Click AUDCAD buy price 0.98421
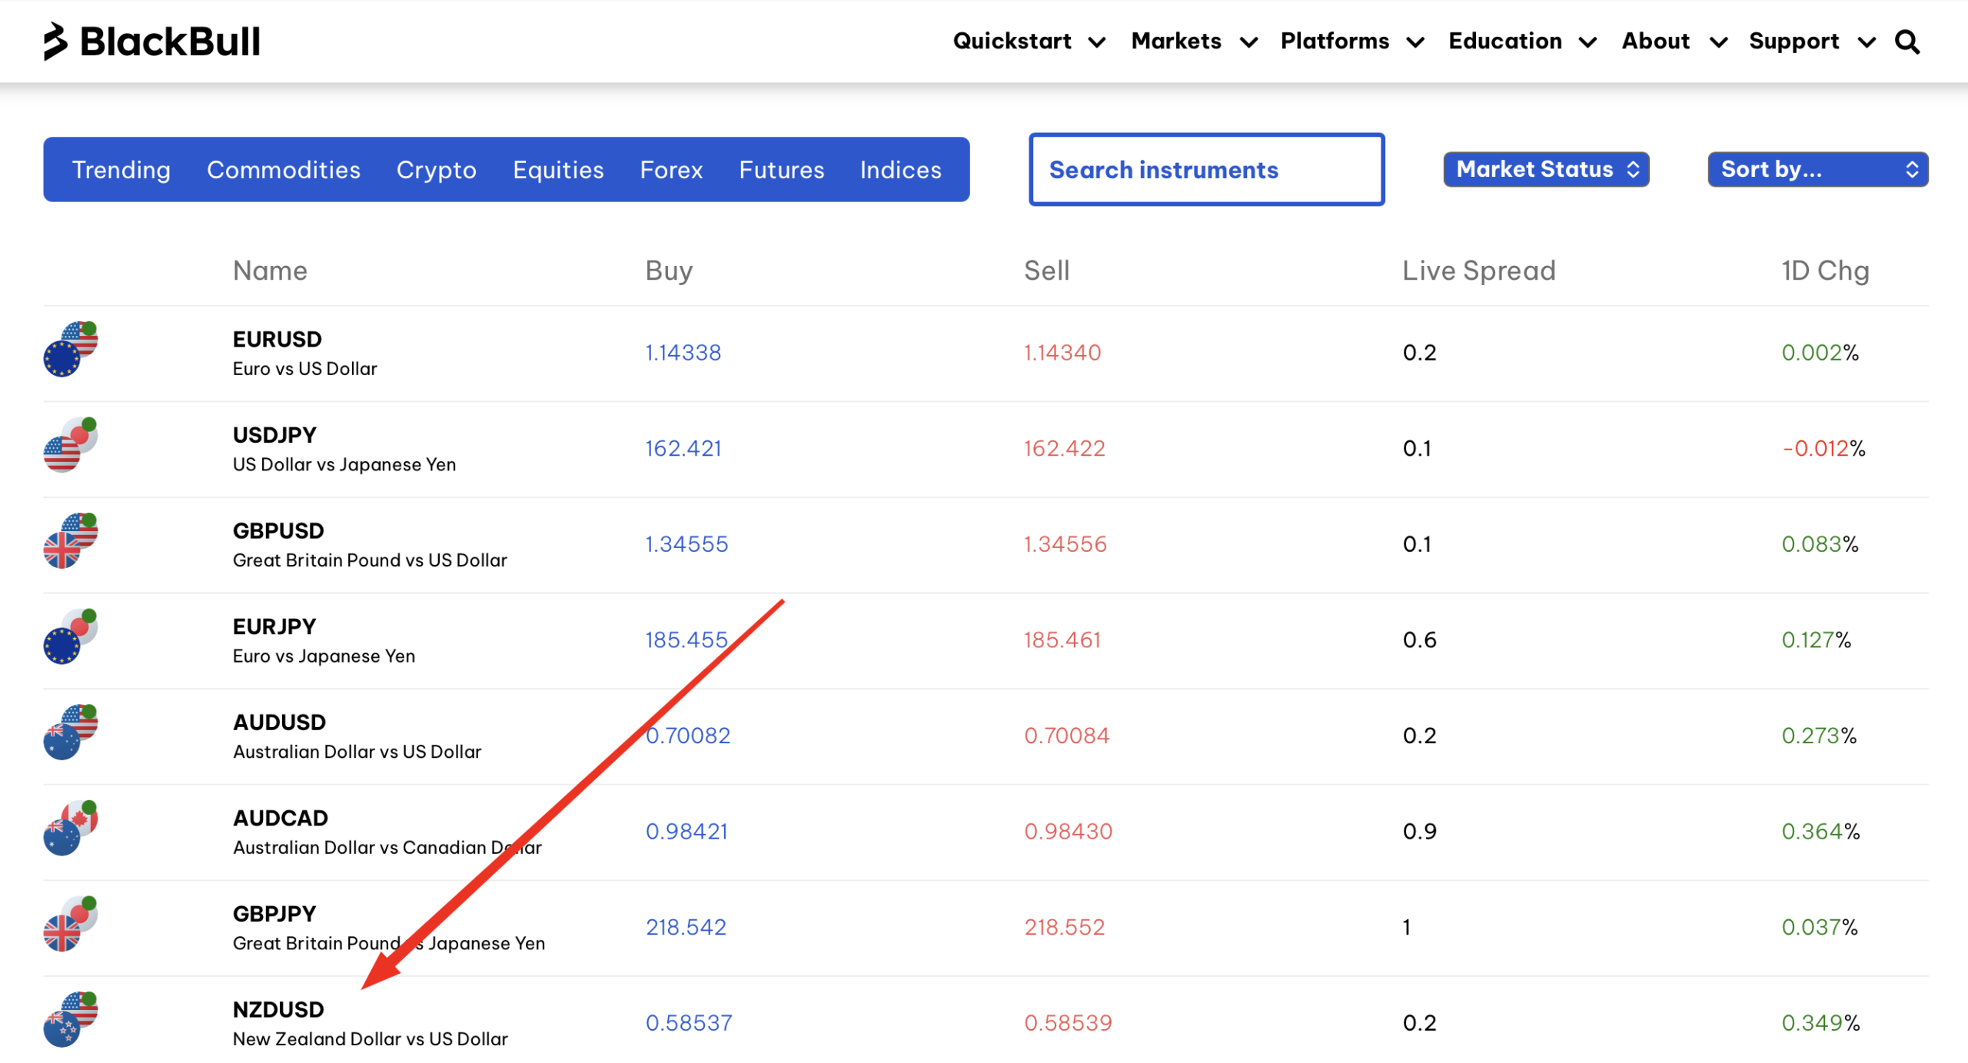This screenshot has height=1063, width=1968. pyautogui.click(x=686, y=831)
